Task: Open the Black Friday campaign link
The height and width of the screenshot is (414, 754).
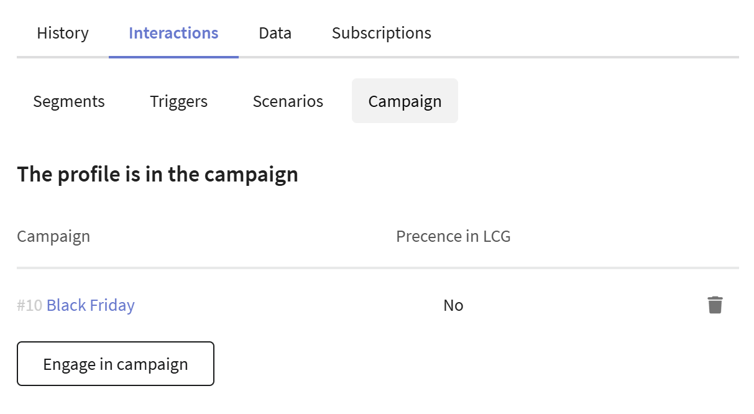Action: (91, 305)
